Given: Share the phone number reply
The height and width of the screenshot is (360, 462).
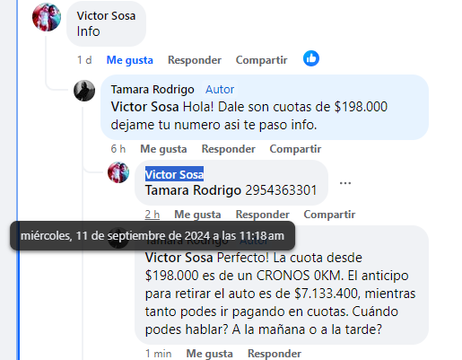Looking at the screenshot, I should (329, 215).
